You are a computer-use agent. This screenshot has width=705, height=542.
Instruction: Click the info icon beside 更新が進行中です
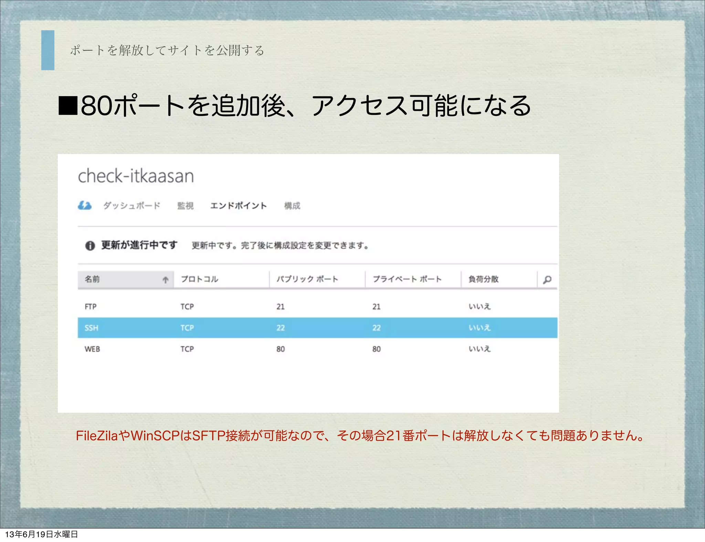(x=90, y=246)
